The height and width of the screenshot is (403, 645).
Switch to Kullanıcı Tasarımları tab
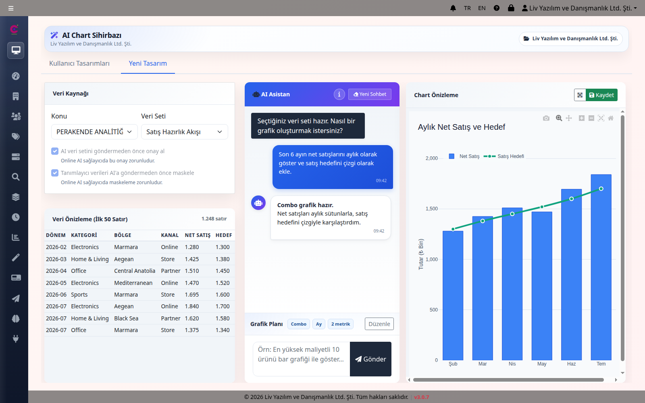pyautogui.click(x=79, y=63)
